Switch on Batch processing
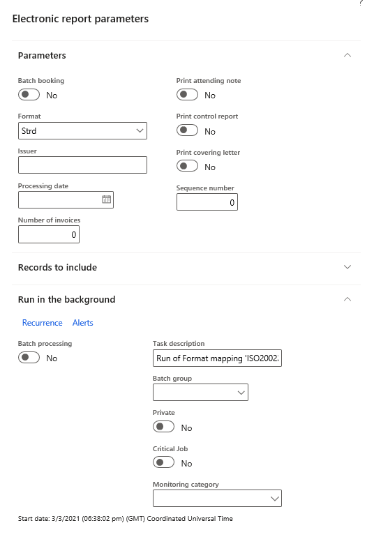Screen dimensions: 374x546 pos(29,358)
